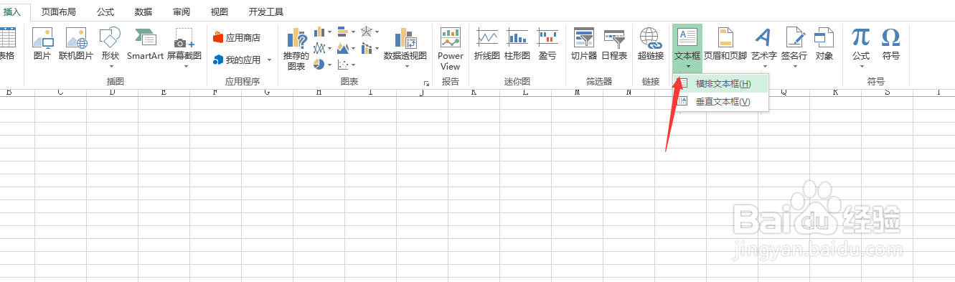Image resolution: width=955 pixels, height=282 pixels.
Task: Insert a 盈亏 win/loss sparkline
Action: tap(547, 44)
